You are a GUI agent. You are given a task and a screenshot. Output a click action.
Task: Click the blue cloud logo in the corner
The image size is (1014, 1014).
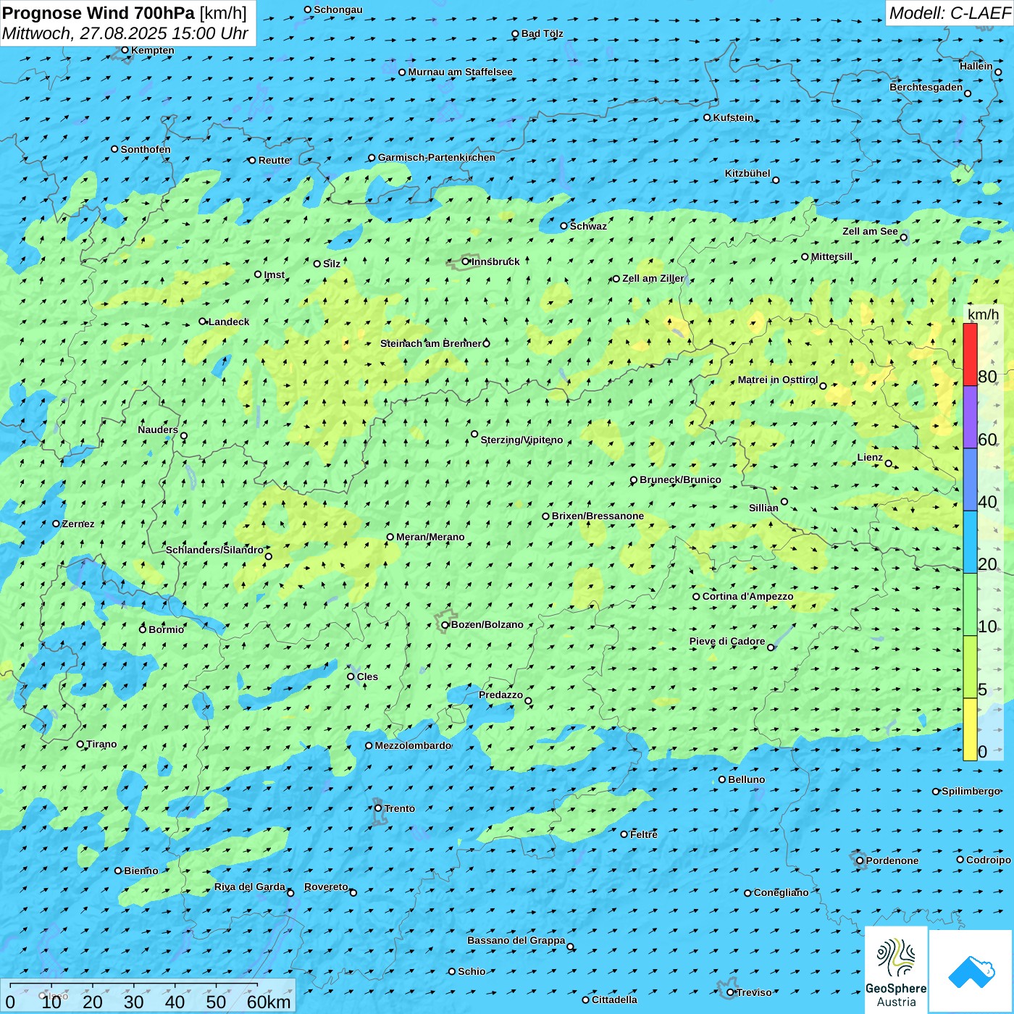(971, 971)
